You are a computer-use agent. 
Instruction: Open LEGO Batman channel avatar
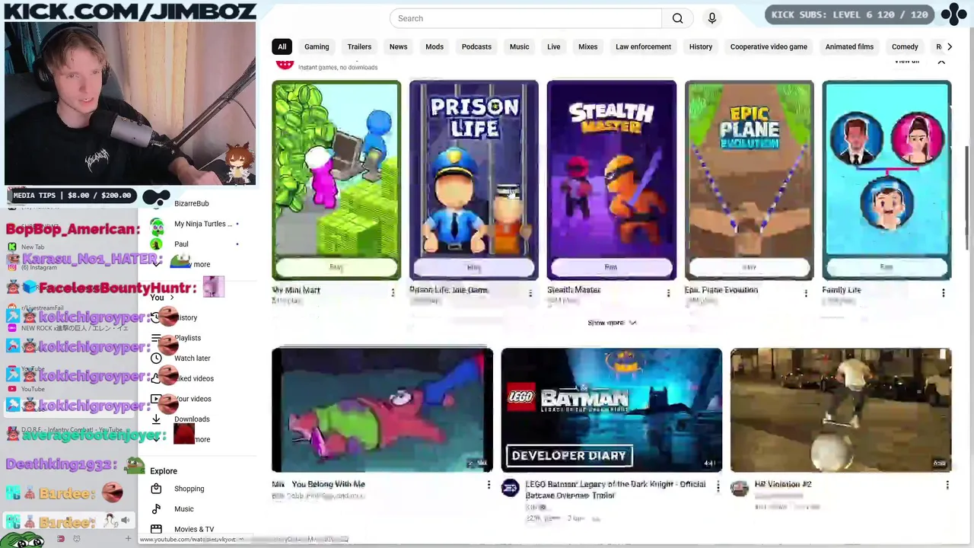(510, 489)
